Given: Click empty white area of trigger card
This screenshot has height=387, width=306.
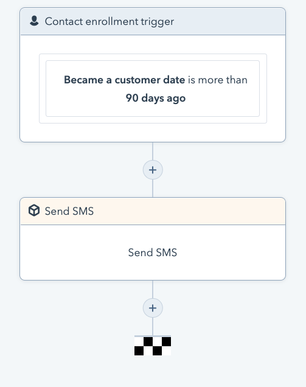Looking at the screenshot, I should pos(153,133).
